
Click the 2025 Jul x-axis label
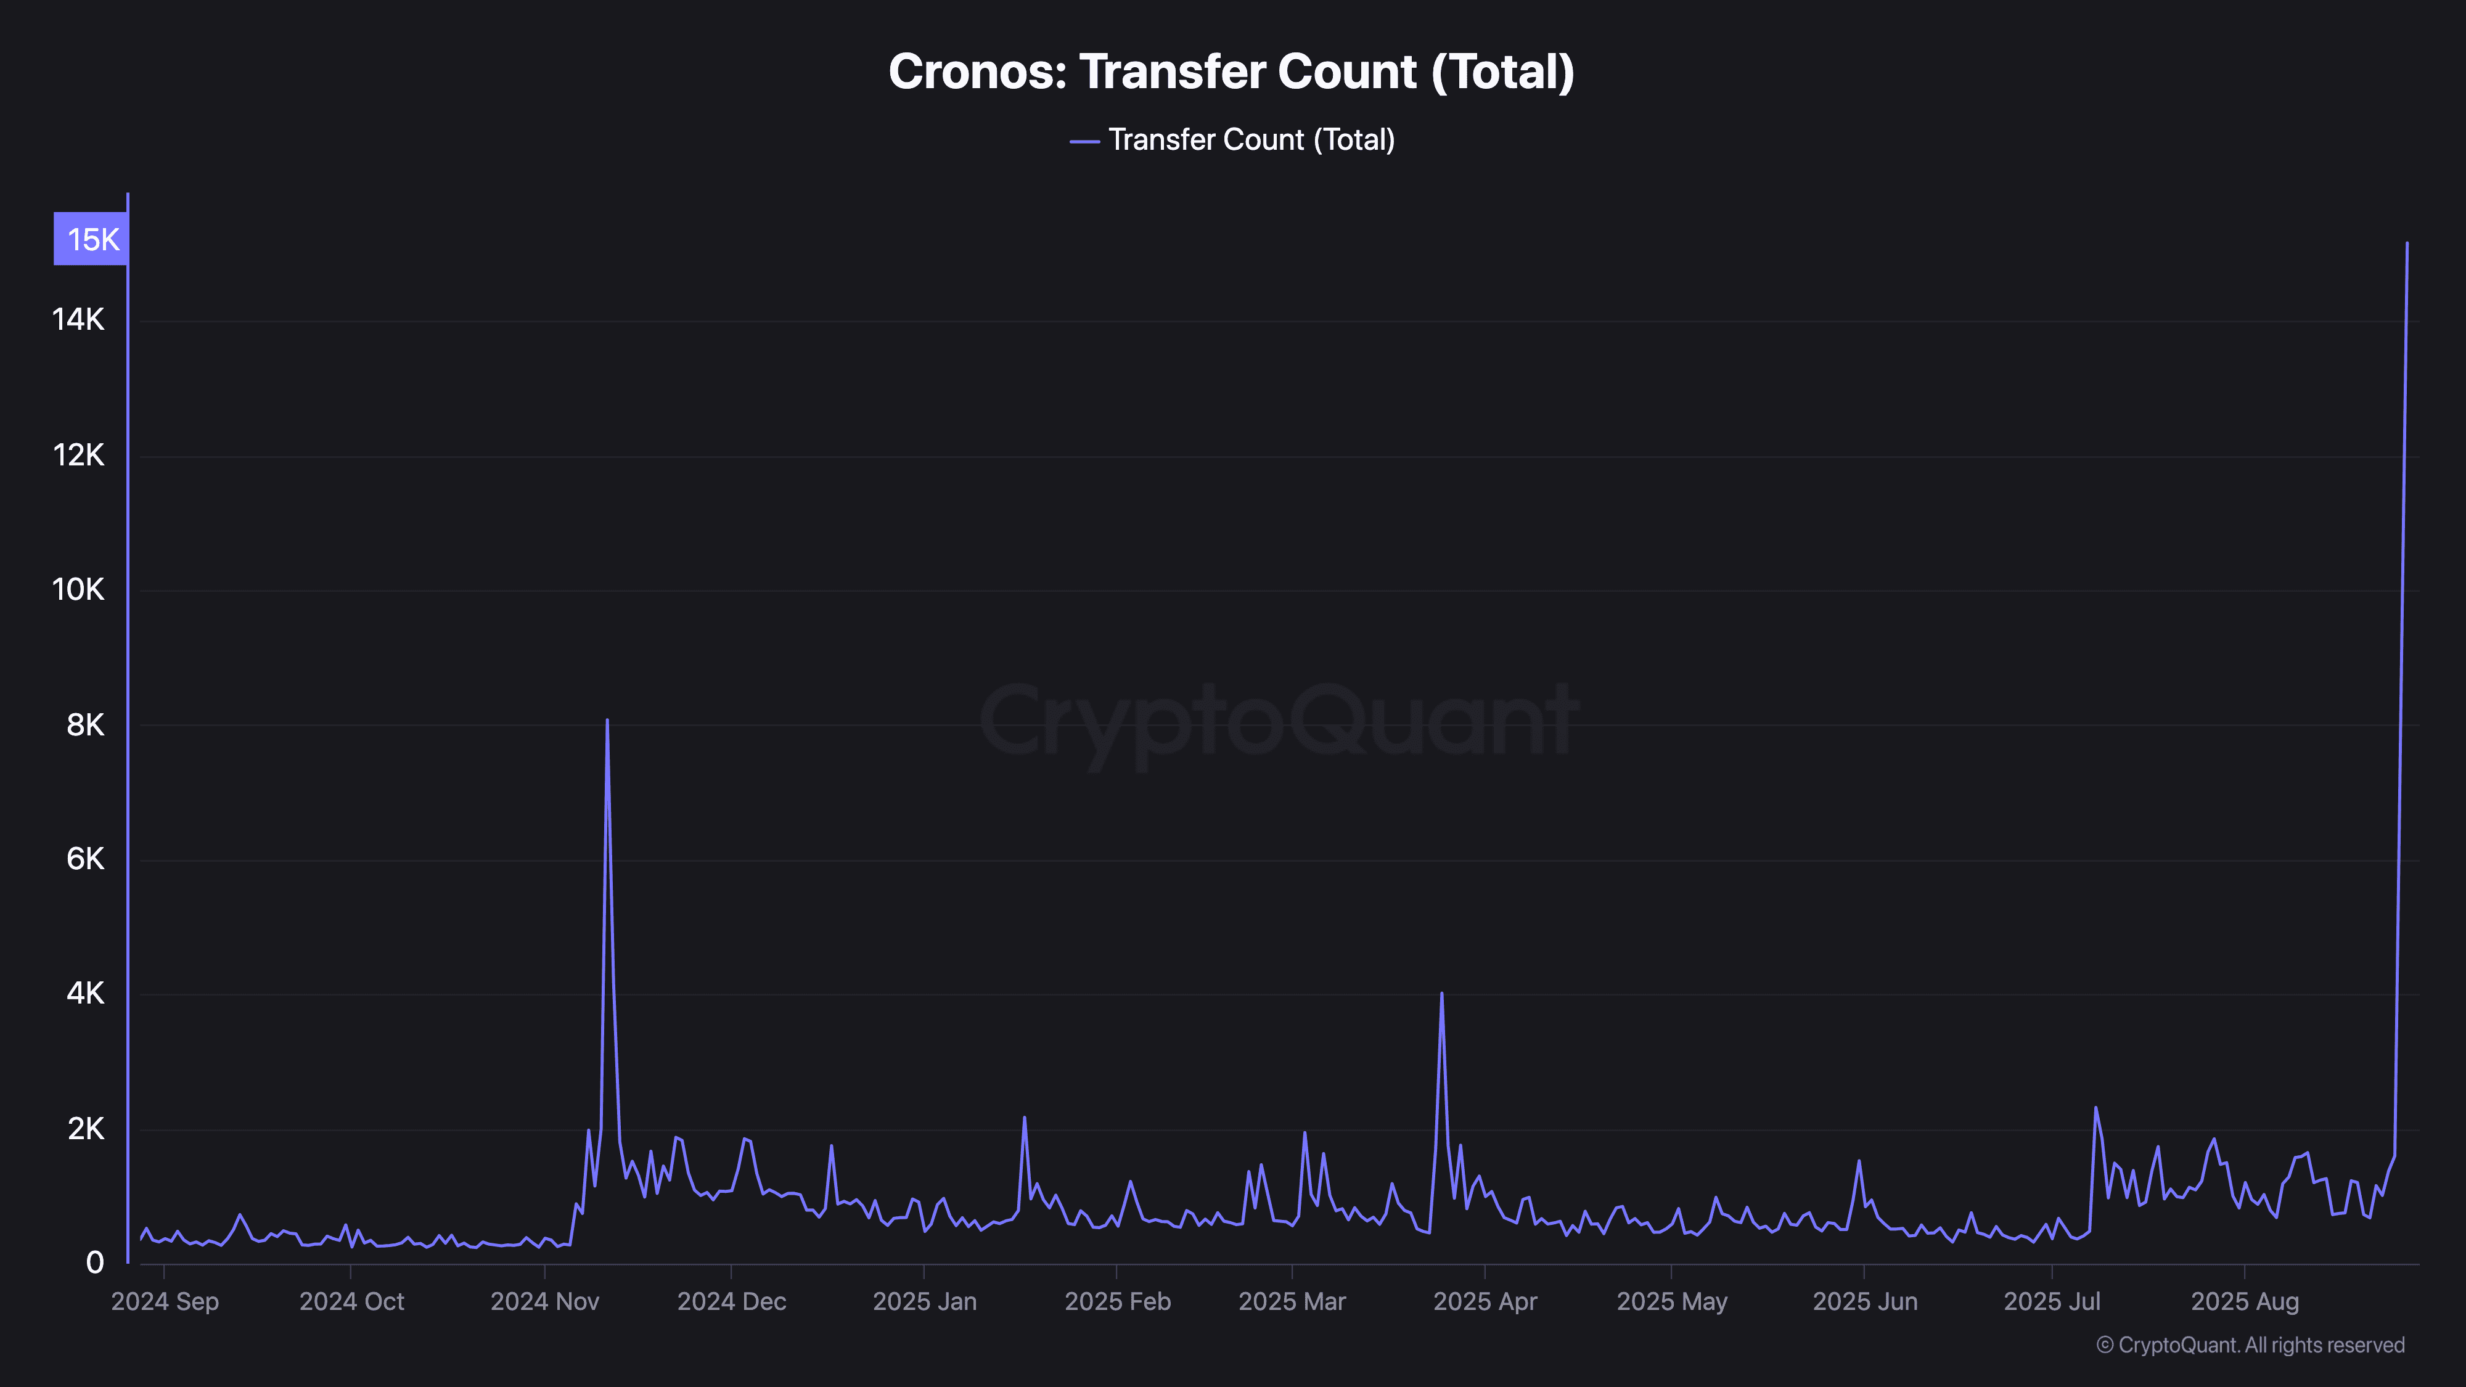pos(2052,1302)
